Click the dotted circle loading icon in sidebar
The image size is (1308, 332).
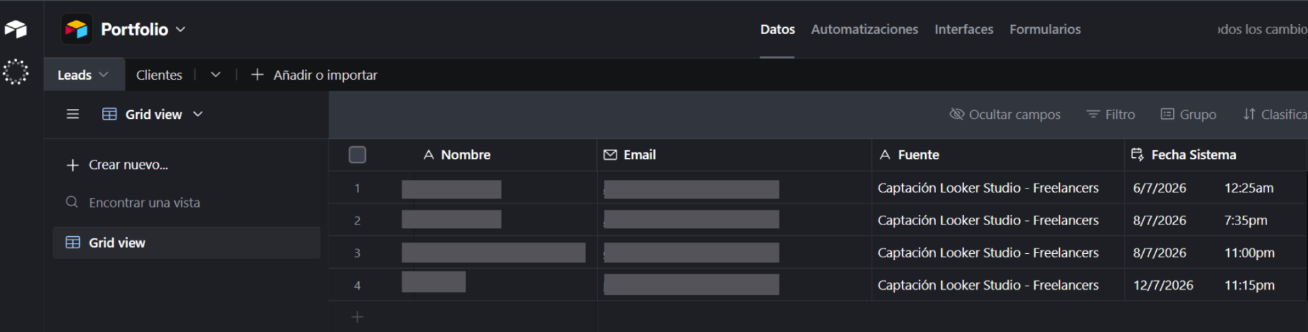click(16, 71)
